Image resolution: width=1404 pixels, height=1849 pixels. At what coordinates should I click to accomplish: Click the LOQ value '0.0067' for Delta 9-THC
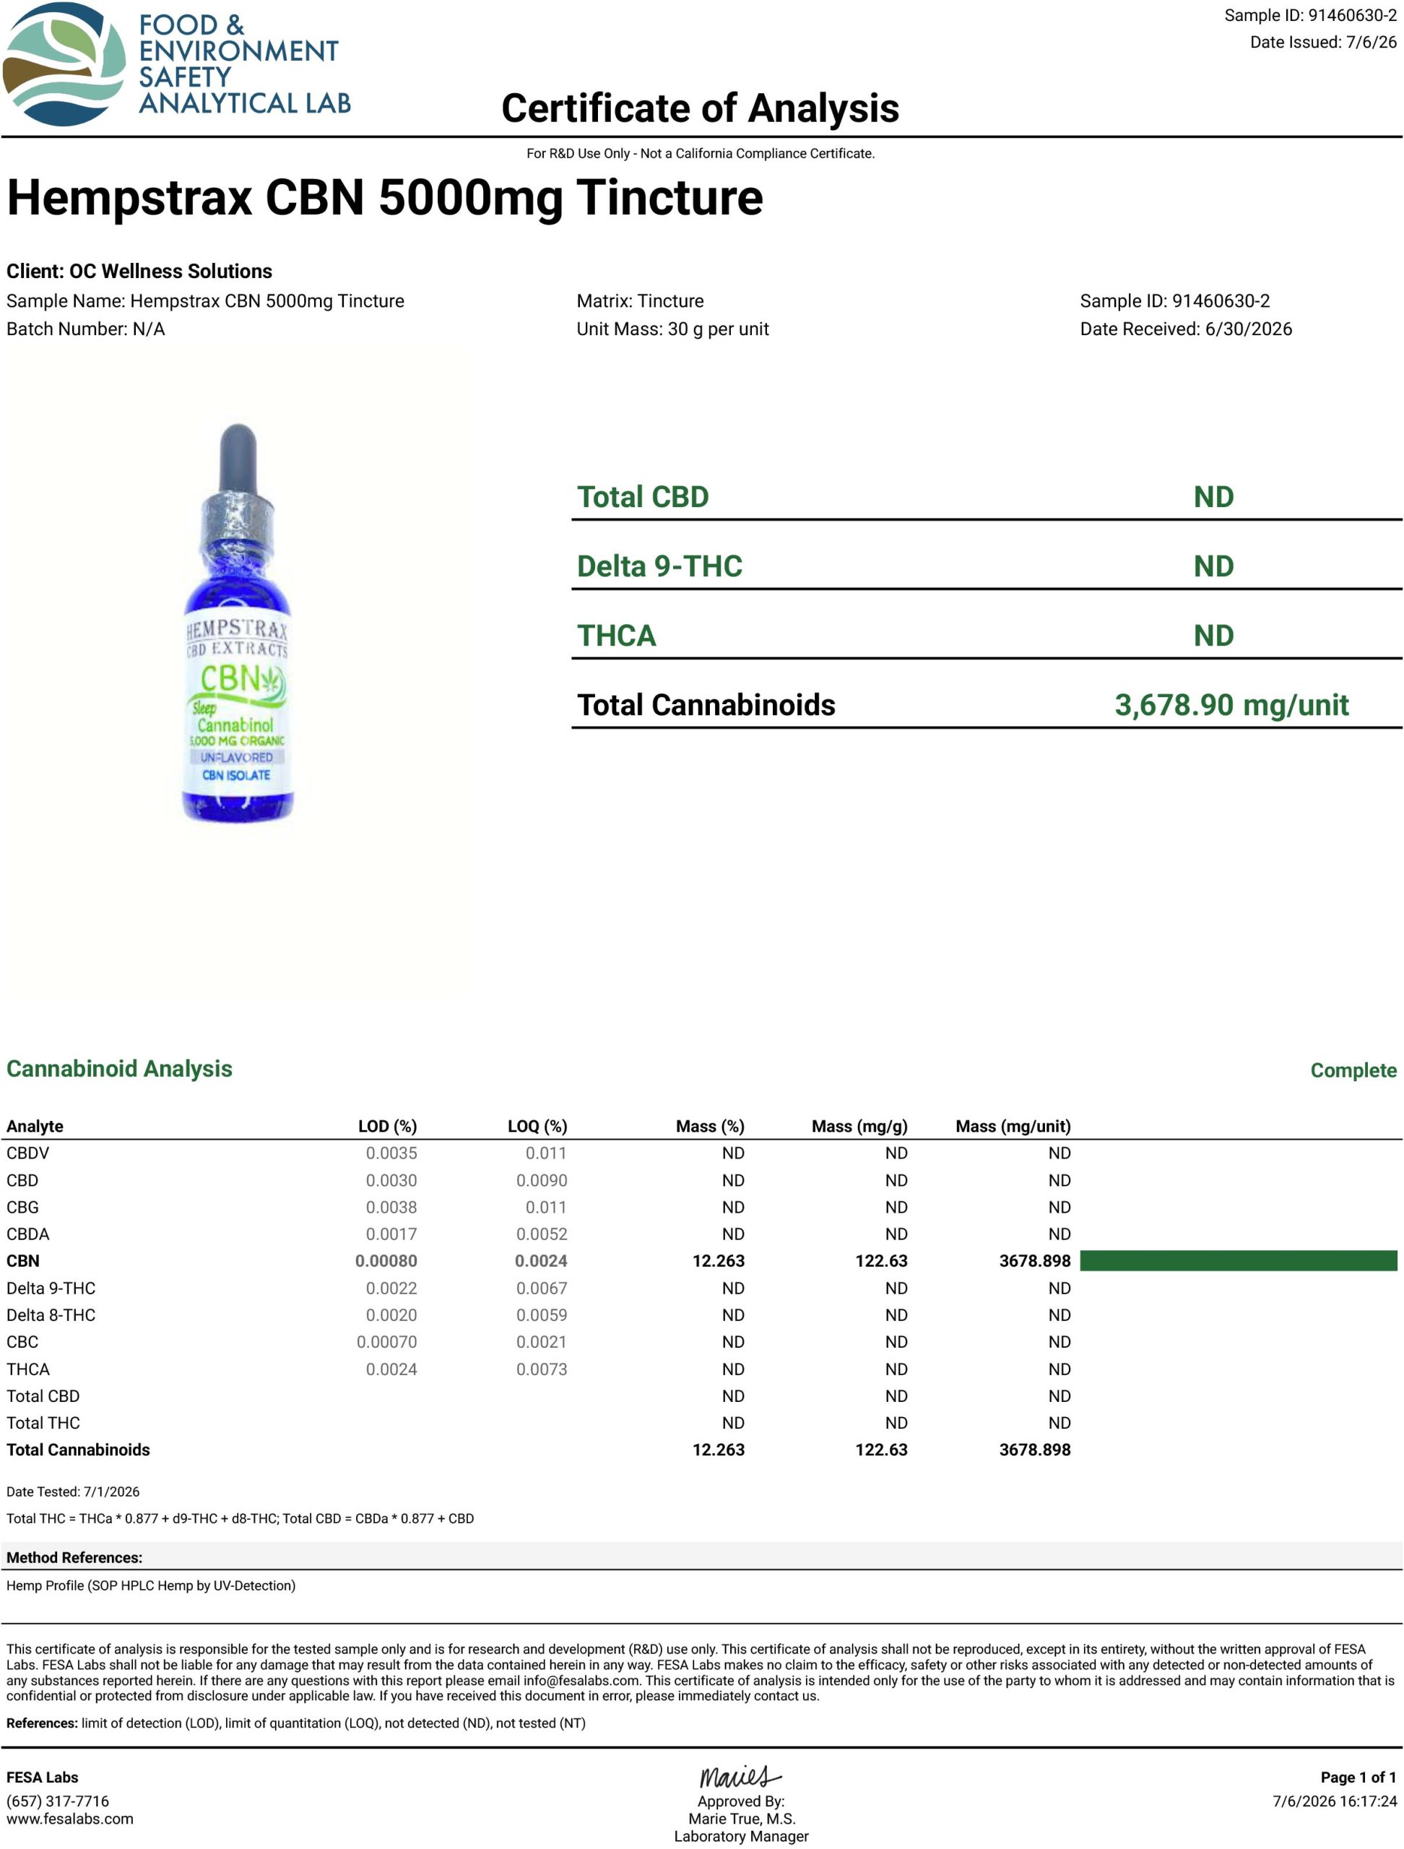click(542, 1289)
